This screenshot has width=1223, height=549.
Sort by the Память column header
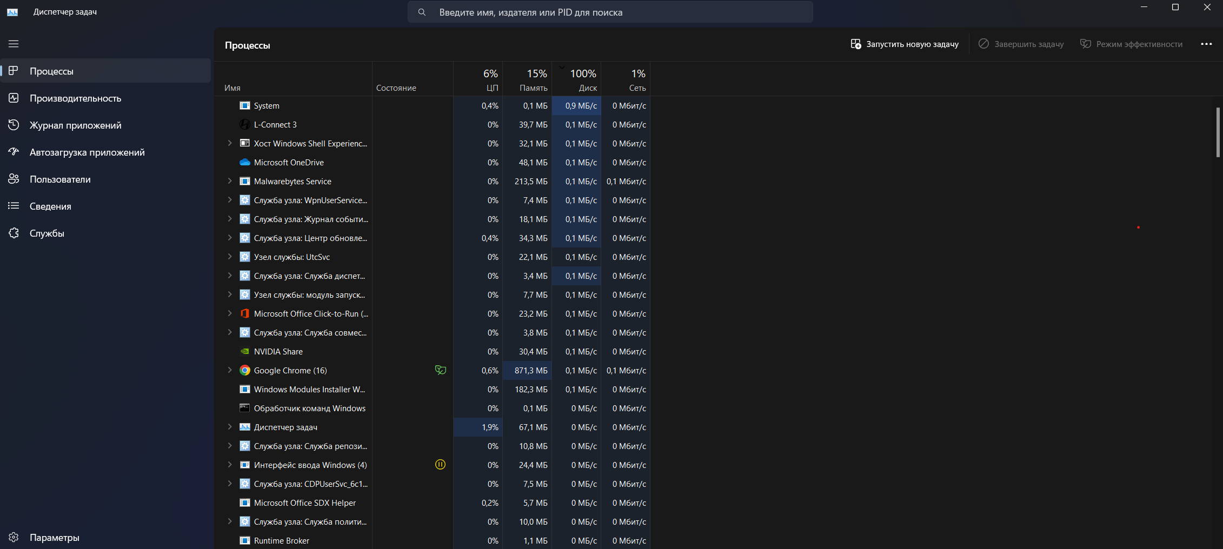click(x=527, y=79)
